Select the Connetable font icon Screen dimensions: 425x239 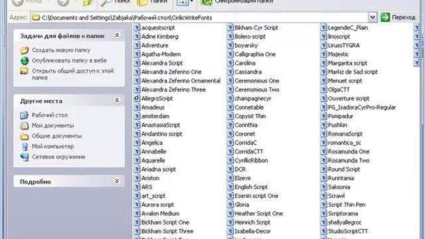(x=230, y=108)
